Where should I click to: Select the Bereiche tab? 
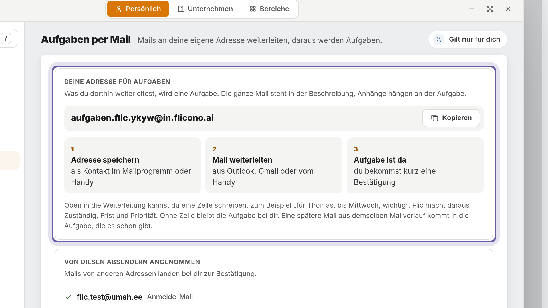tap(269, 9)
